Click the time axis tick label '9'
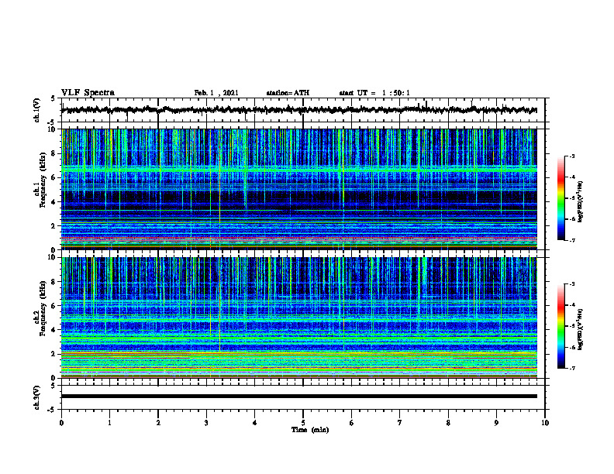Image resolution: width=614 pixels, height=474 pixels. pos(496,423)
